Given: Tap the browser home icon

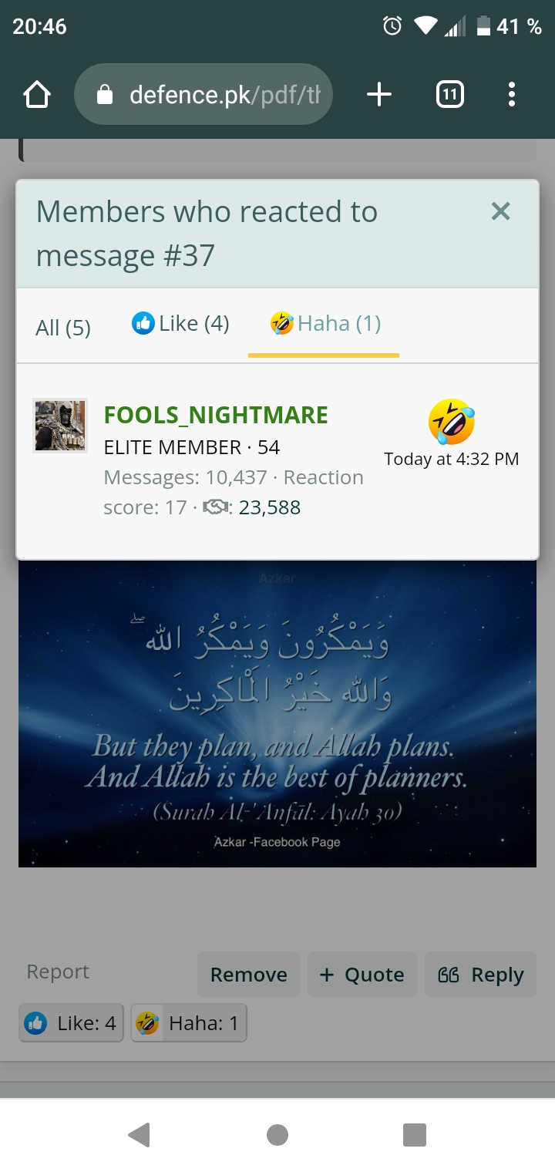Looking at the screenshot, I should (37, 95).
